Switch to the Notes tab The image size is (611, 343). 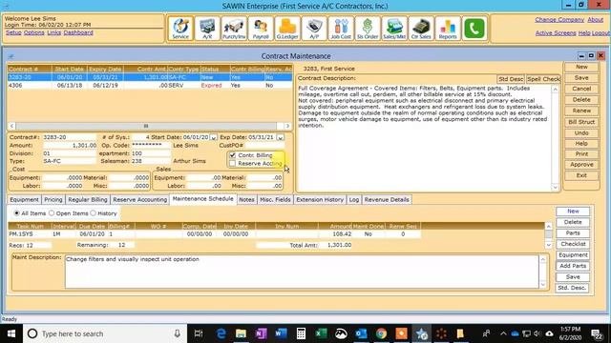(x=246, y=199)
